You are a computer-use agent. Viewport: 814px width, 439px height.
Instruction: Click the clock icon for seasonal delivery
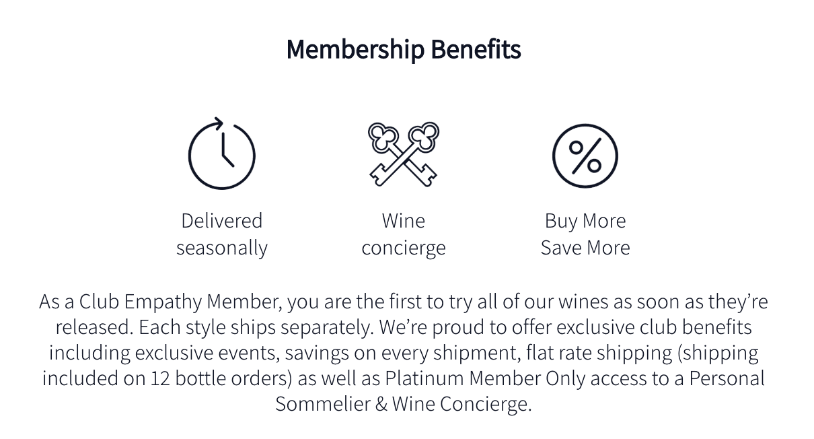221,154
